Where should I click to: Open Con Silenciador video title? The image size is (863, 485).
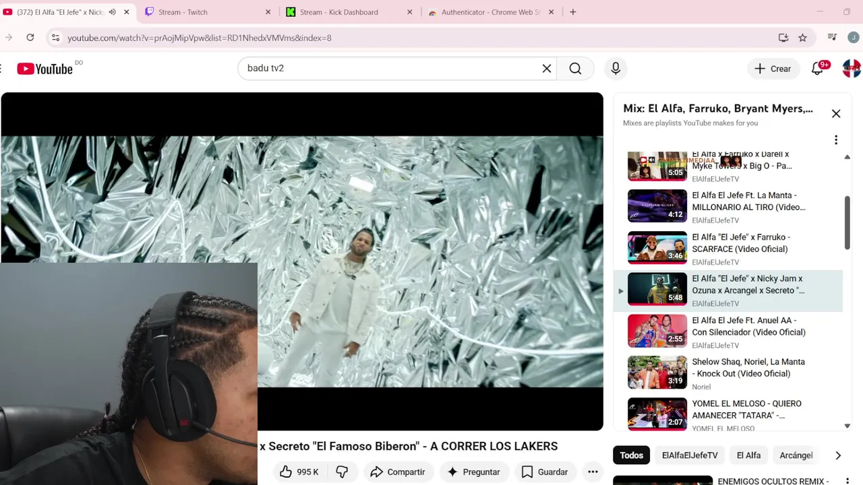coord(748,326)
